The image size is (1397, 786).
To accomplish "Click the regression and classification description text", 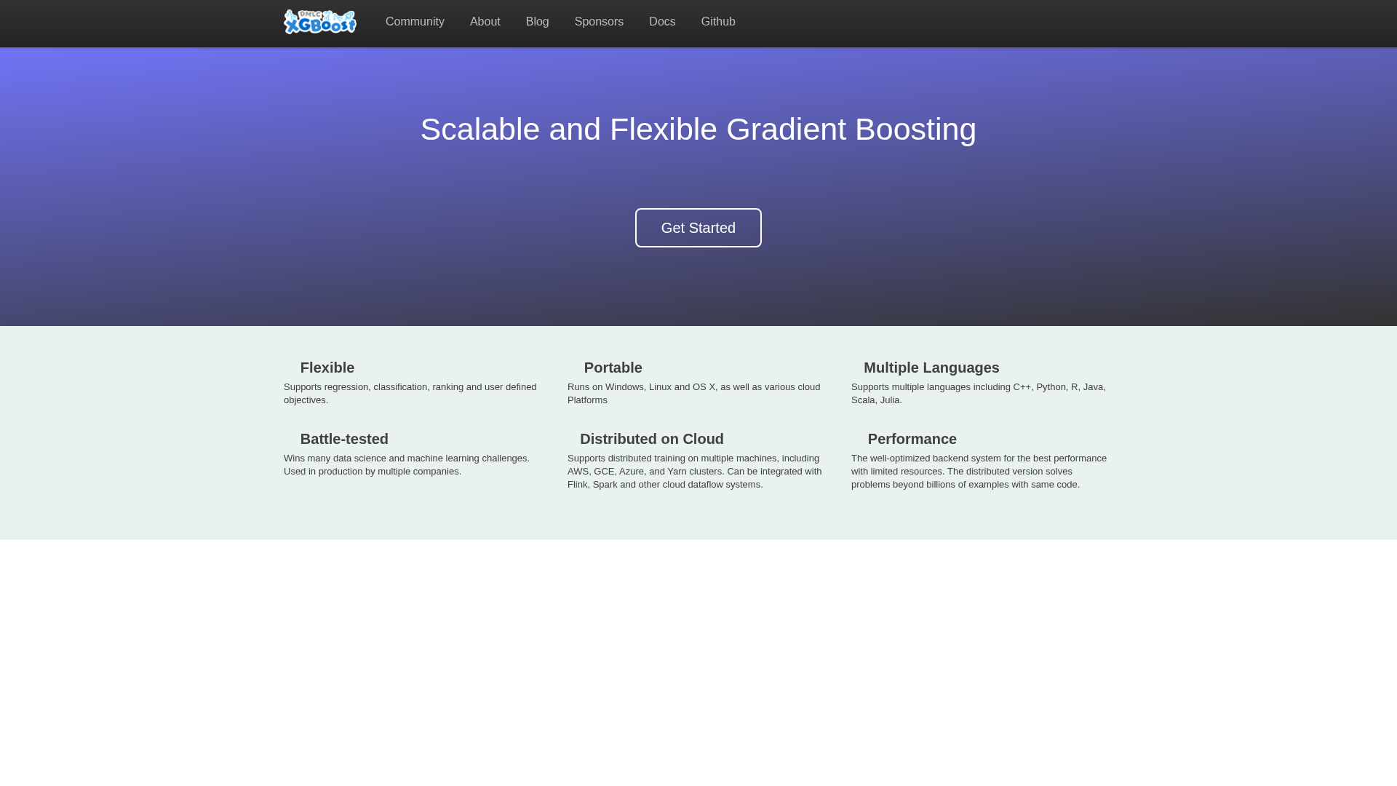I will pos(410,393).
